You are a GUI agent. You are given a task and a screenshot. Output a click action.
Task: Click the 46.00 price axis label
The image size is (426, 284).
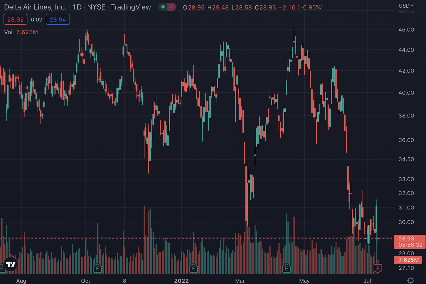[x=406, y=30]
